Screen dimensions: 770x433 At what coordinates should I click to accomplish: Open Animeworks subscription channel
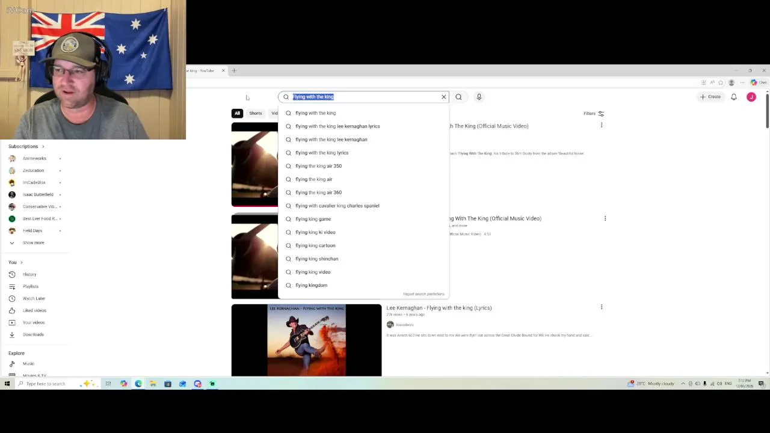[34, 158]
